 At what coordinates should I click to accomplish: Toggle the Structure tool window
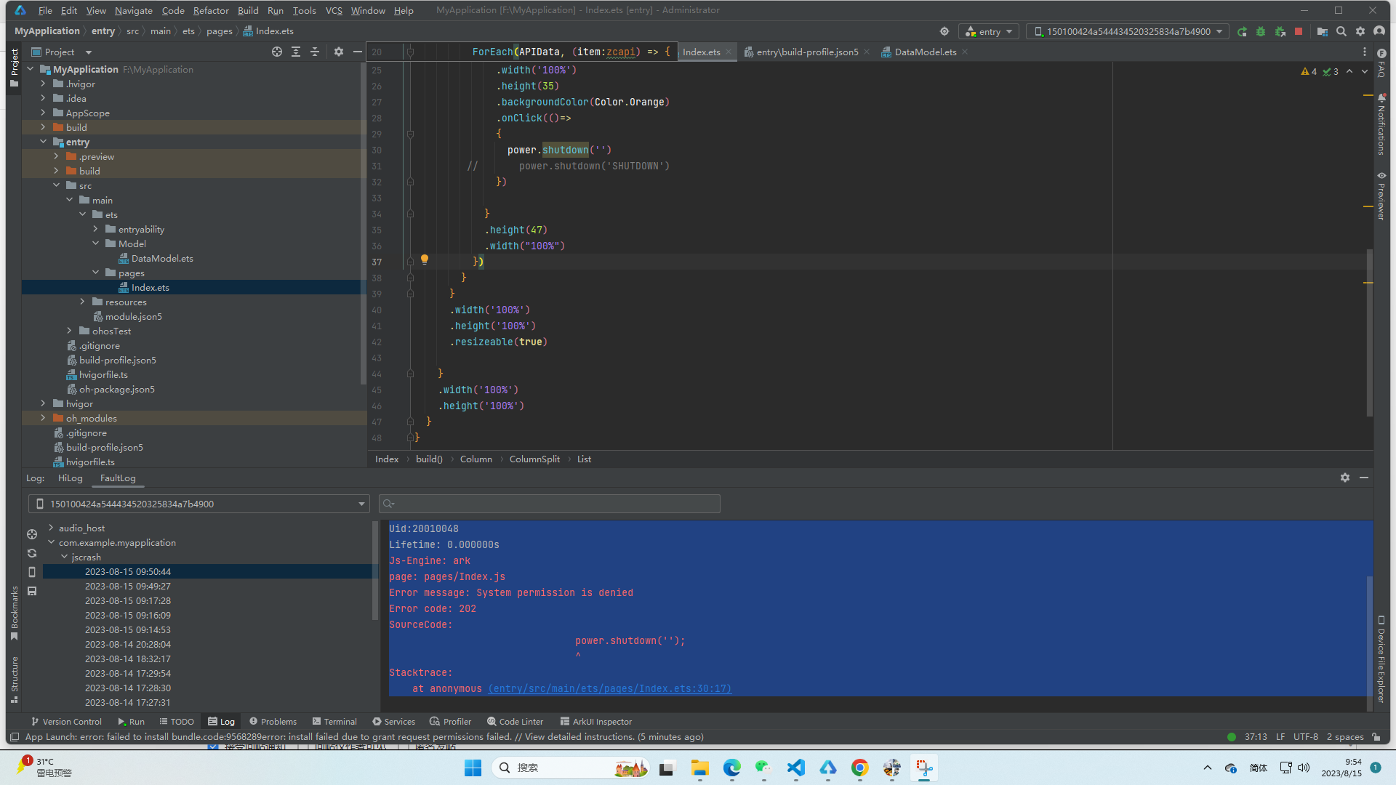[x=14, y=680]
